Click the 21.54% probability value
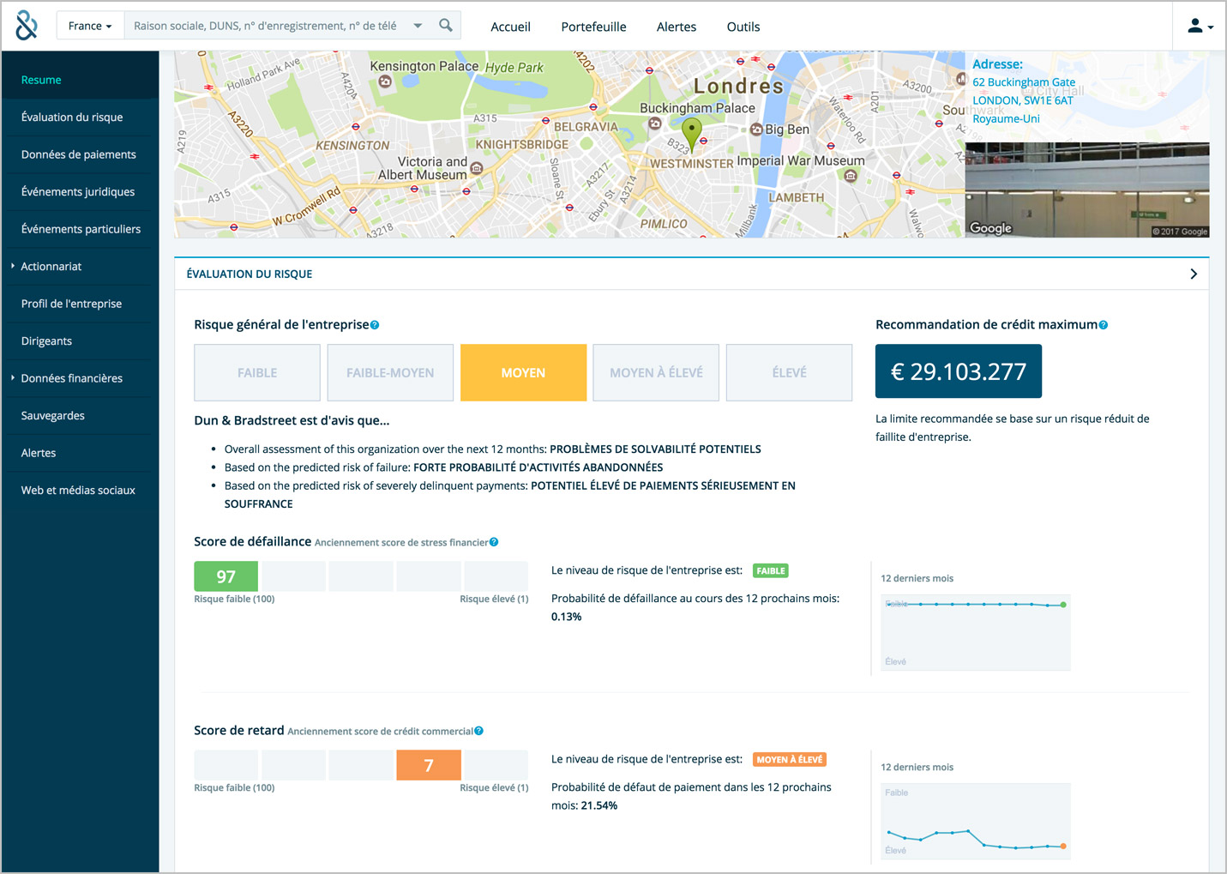1227x874 pixels. coord(599,805)
